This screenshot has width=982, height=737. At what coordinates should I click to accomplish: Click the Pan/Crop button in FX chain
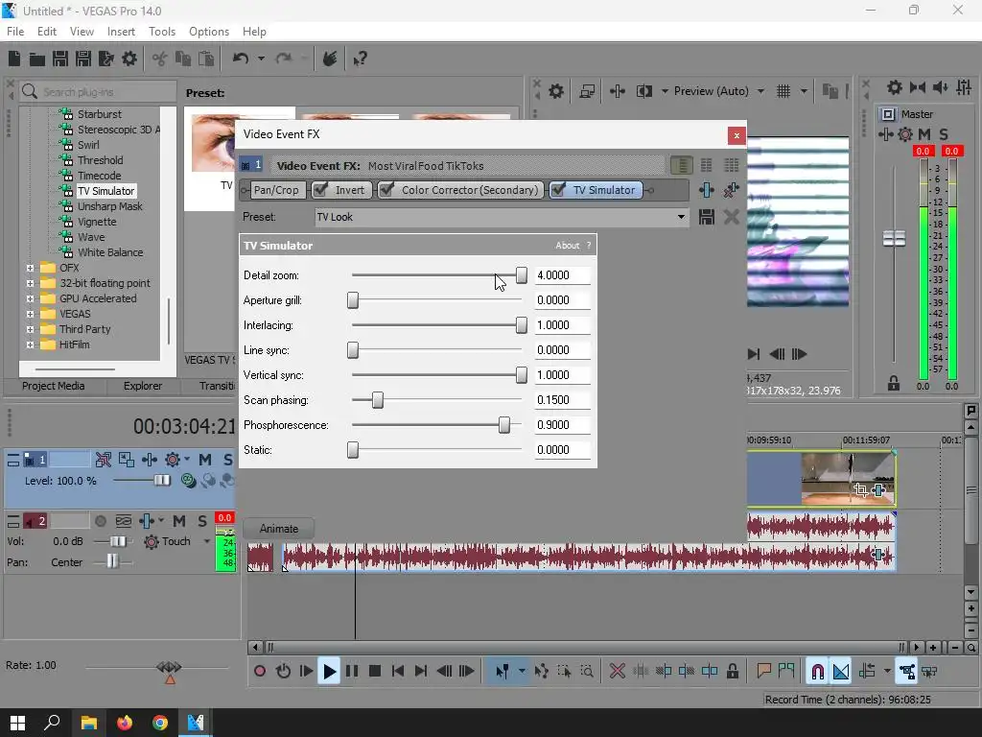coord(276,190)
